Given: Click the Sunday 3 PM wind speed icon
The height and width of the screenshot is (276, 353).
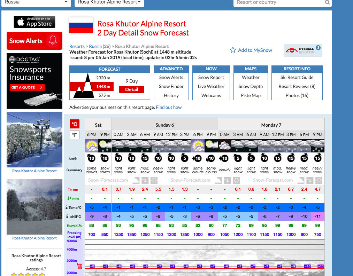Looking at the screenshot, I should pyautogui.click(x=185, y=158).
